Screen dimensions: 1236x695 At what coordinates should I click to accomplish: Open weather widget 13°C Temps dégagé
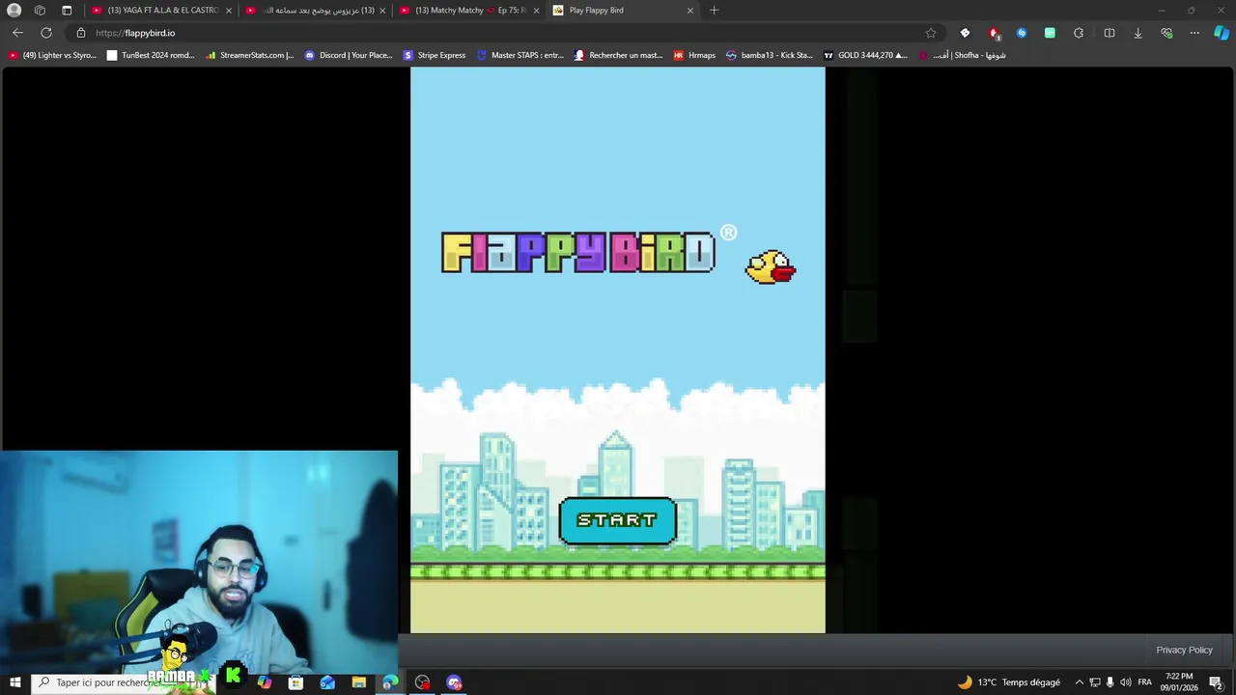1008,682
